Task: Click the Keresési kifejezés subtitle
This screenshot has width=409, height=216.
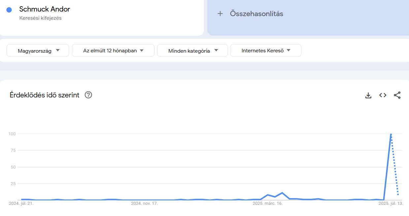Action: click(x=40, y=18)
